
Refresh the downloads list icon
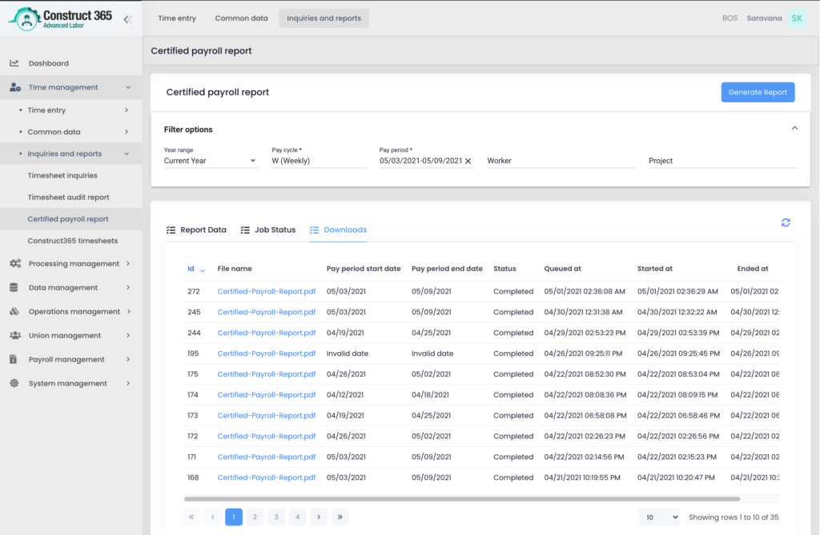click(x=786, y=222)
